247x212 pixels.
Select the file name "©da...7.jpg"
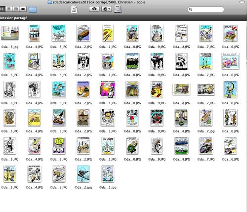(206, 131)
